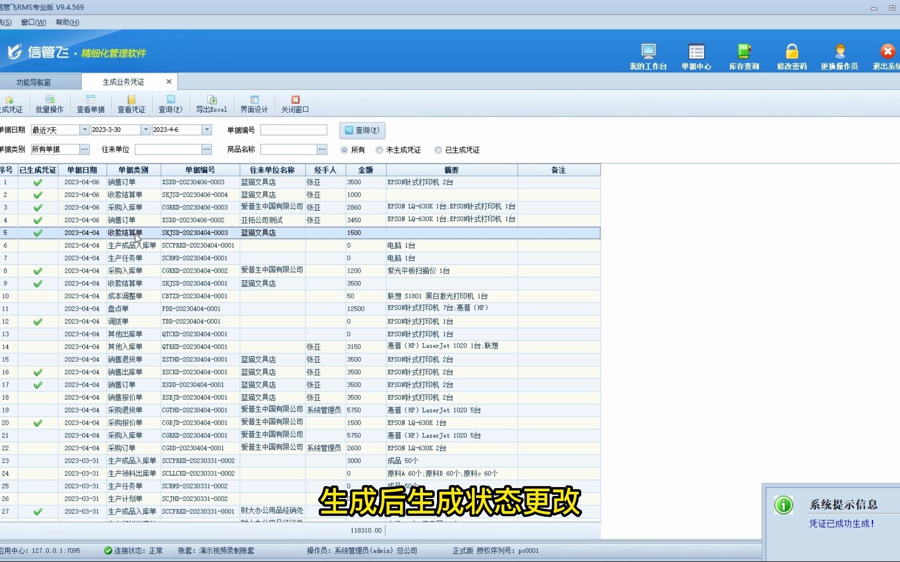This screenshot has height=562, width=900.
Task: Open the 2023-4-6 date picker dropdown
Action: coord(207,130)
